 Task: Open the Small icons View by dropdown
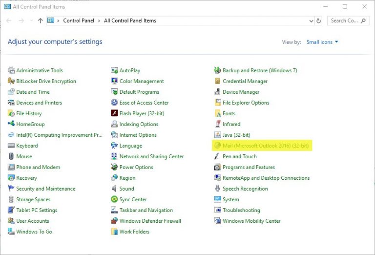pyautogui.click(x=322, y=42)
